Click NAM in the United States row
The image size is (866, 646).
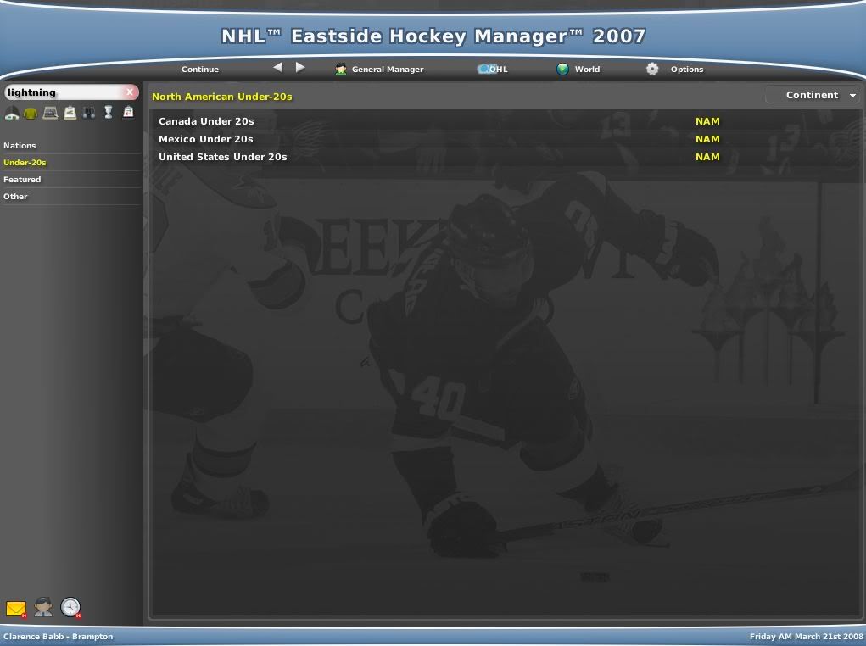coord(707,157)
